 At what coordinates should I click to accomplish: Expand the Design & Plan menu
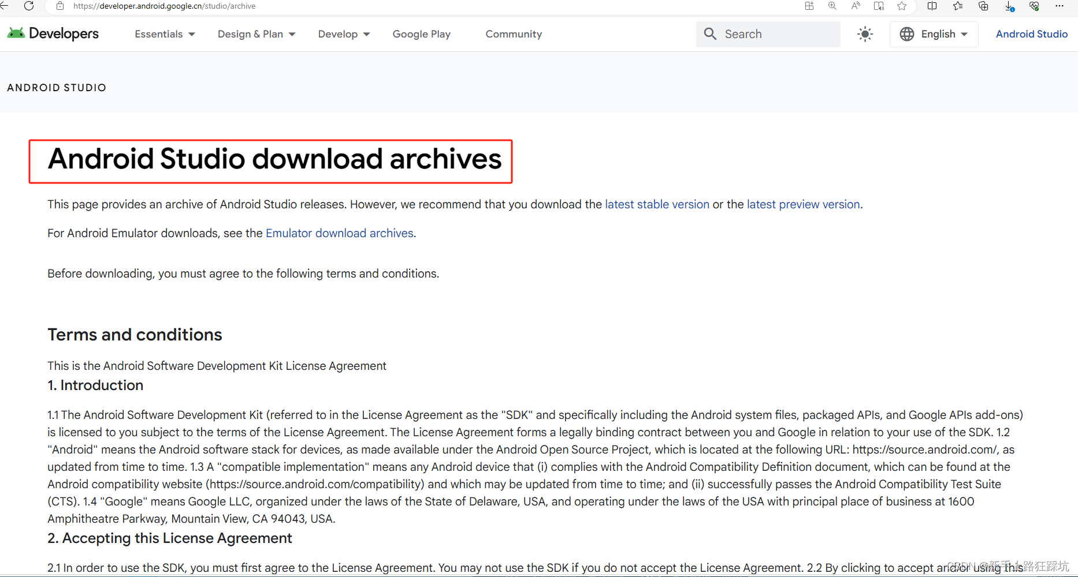tap(257, 34)
